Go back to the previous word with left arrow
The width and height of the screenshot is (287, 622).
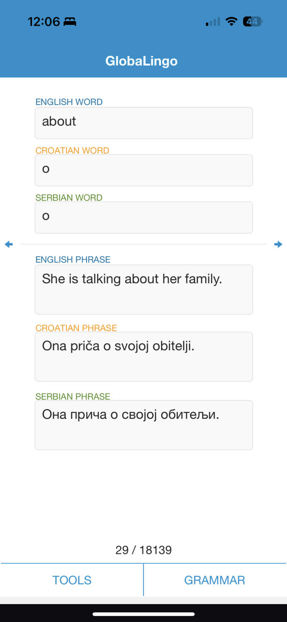coord(9,244)
